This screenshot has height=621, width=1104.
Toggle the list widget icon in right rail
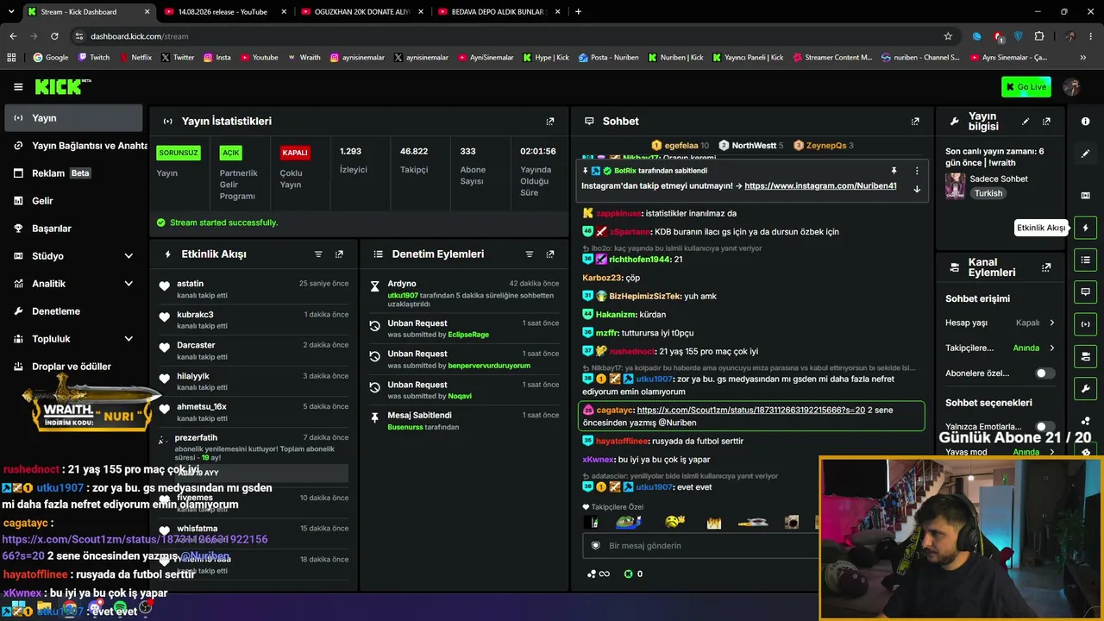click(x=1086, y=260)
